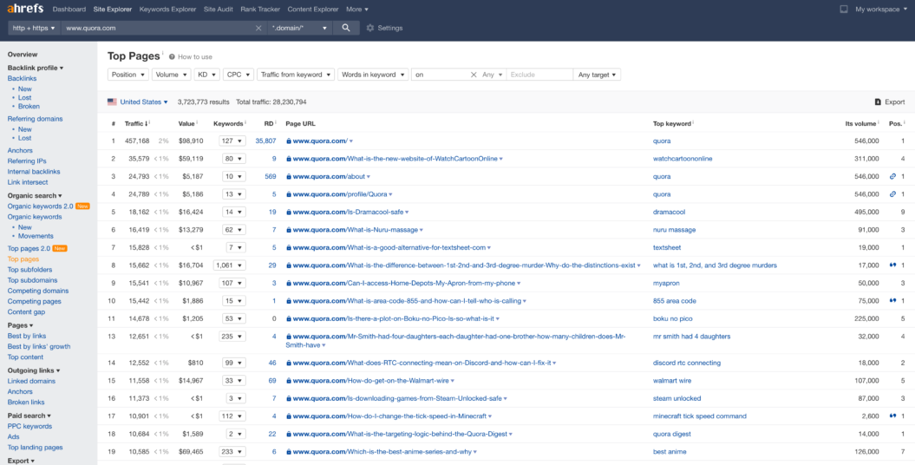Clear the www.quora.com URL field
This screenshot has width=915, height=465.
tap(258, 28)
